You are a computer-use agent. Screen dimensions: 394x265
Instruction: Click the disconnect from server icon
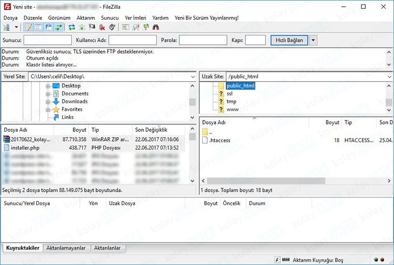(102, 27)
